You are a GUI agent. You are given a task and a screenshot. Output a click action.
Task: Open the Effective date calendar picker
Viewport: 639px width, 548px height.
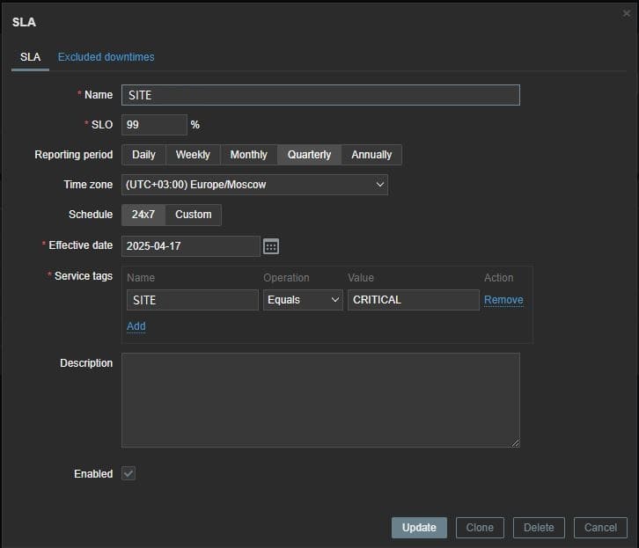[271, 246]
